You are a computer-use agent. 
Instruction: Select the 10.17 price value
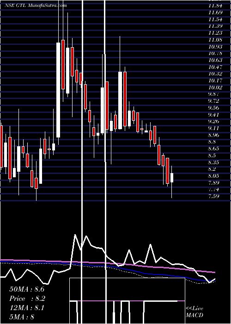tap(215, 81)
